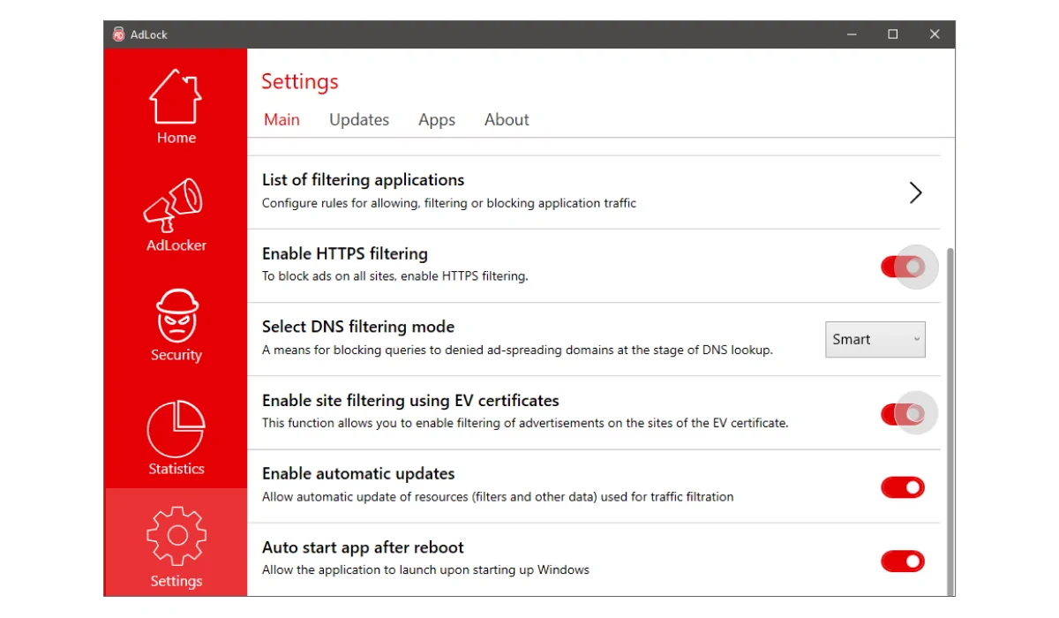Click the Enable HTTPS filtering heading
Viewport: 1059px width, 618px height.
point(345,254)
